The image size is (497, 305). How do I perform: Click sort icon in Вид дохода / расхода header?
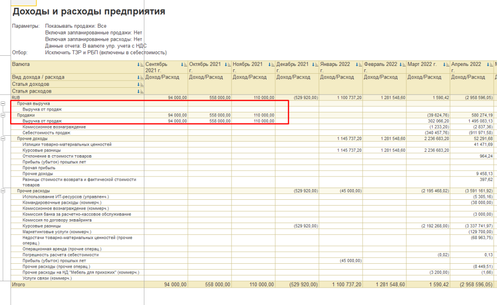tap(140, 77)
